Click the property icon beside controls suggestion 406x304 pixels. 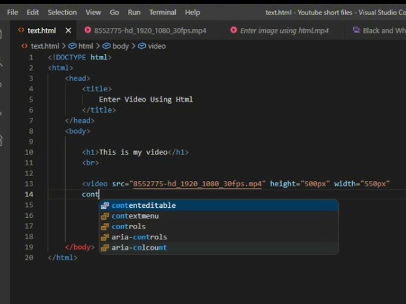point(105,227)
